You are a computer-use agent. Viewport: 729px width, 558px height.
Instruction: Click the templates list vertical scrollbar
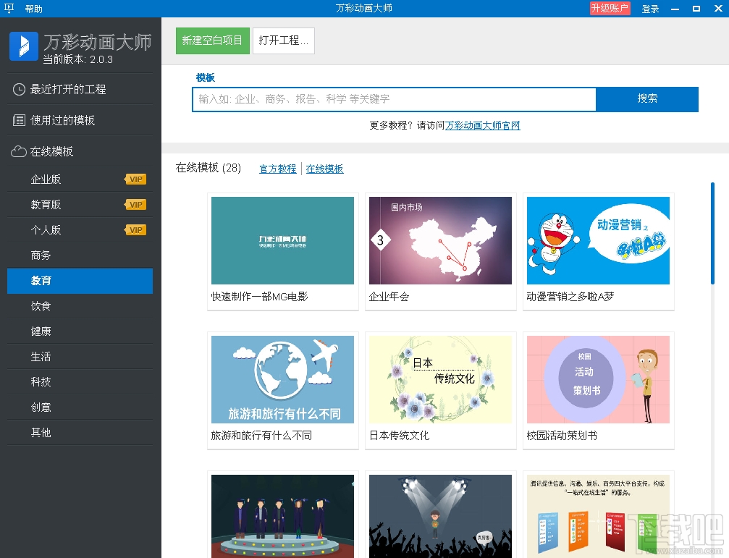coord(712,233)
